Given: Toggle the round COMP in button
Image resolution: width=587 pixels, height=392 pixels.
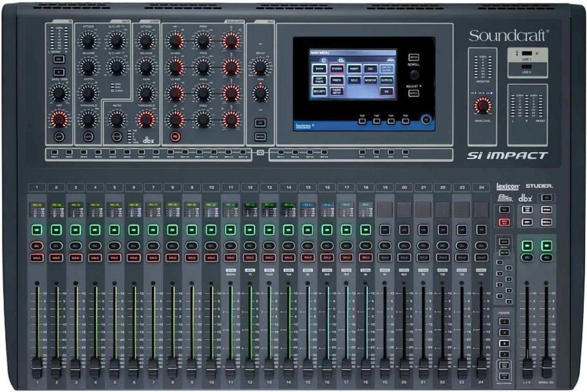Looking at the screenshot, I should (x=117, y=137).
